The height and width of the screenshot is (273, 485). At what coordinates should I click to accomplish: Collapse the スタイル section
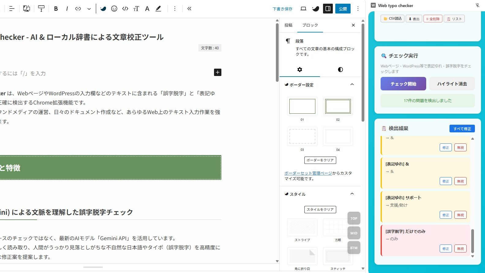tap(352, 194)
